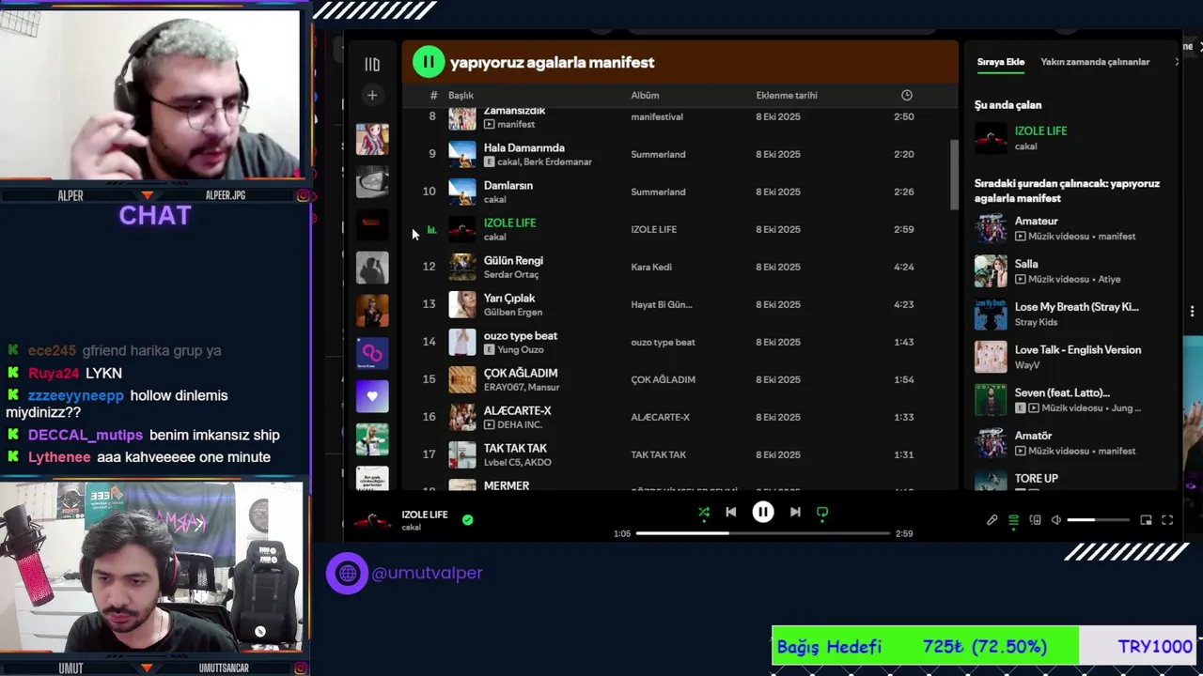Enter fullscreen via the player icon

(x=1167, y=520)
